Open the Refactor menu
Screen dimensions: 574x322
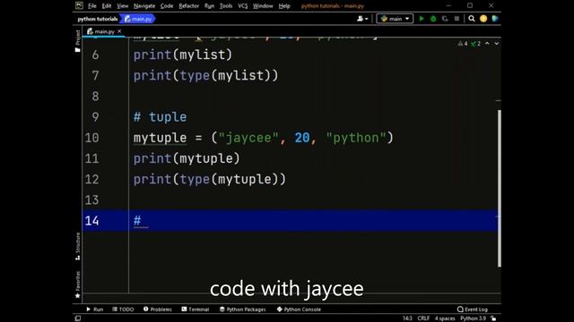[188, 6]
